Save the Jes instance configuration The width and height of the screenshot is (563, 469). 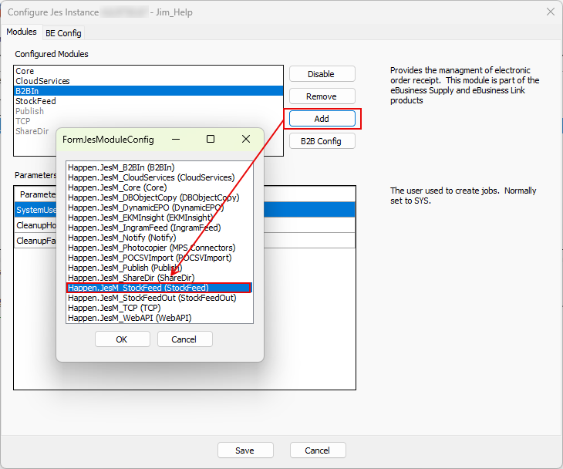point(245,450)
